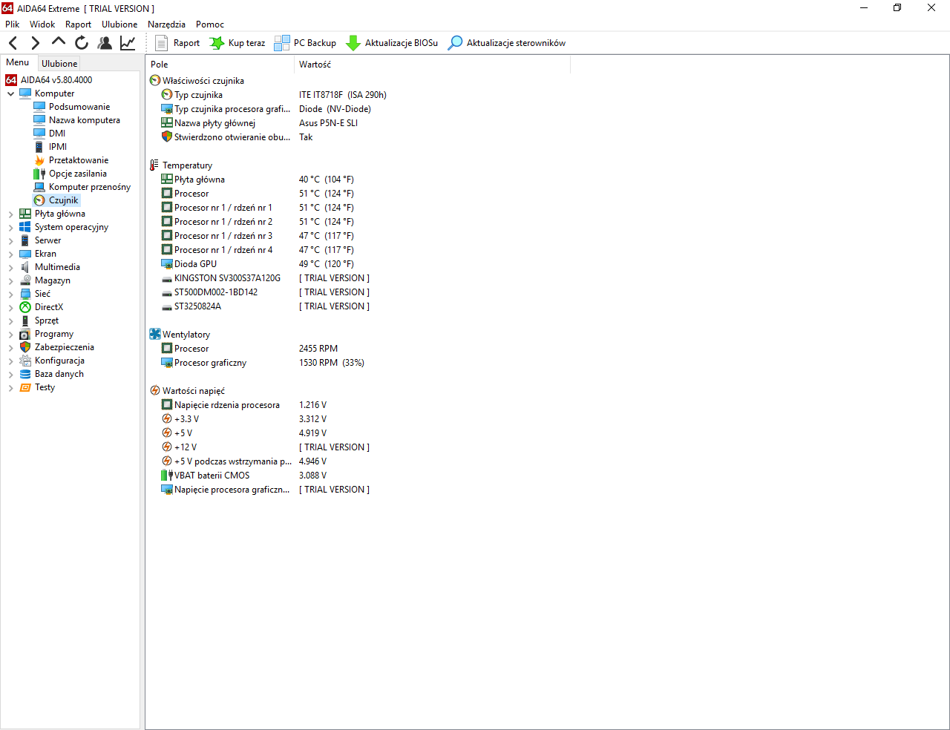Open the Pomoc menu

coord(210,24)
